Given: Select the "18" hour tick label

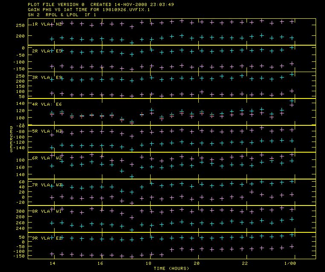Looking at the screenshot, I should (149, 264).
